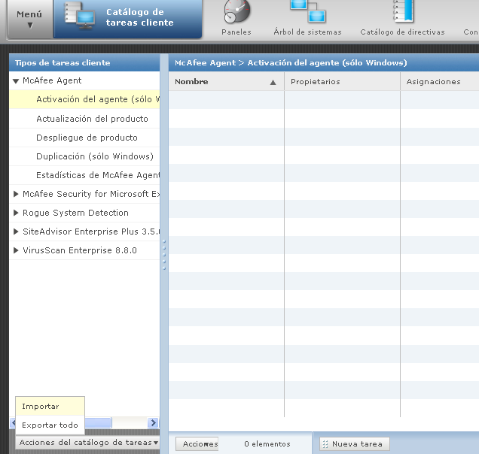The height and width of the screenshot is (454, 479).
Task: Select Despliegue de producto task type
Action: click(x=84, y=138)
